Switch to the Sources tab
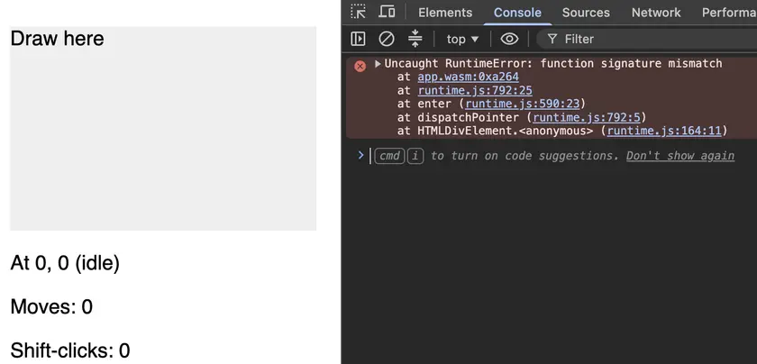Viewport: 757px width, 364px height. pos(586,13)
